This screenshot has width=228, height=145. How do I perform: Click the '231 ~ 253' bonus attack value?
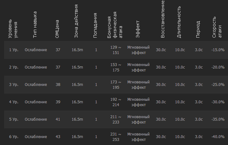coord(116,137)
